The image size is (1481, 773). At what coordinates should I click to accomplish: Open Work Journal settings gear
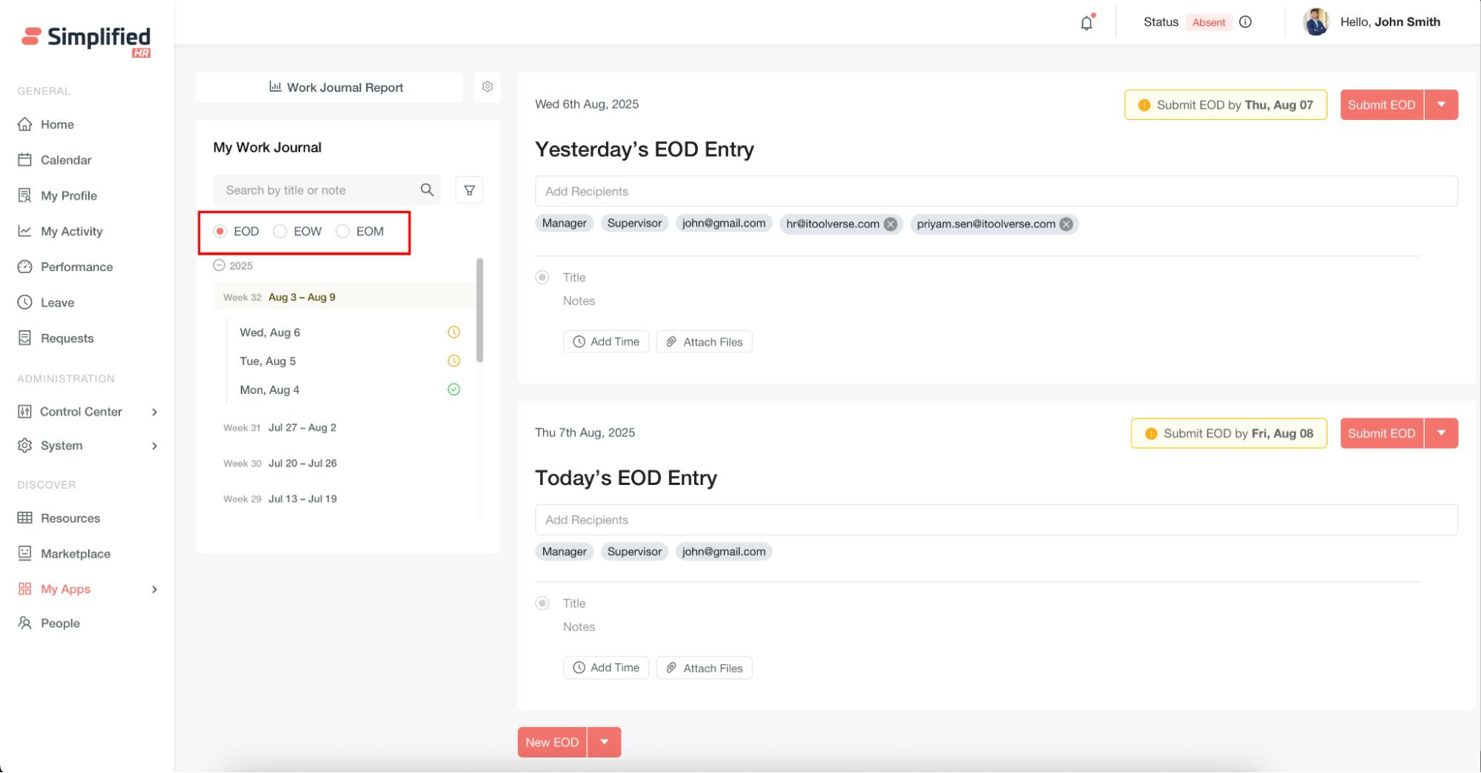[x=487, y=87]
